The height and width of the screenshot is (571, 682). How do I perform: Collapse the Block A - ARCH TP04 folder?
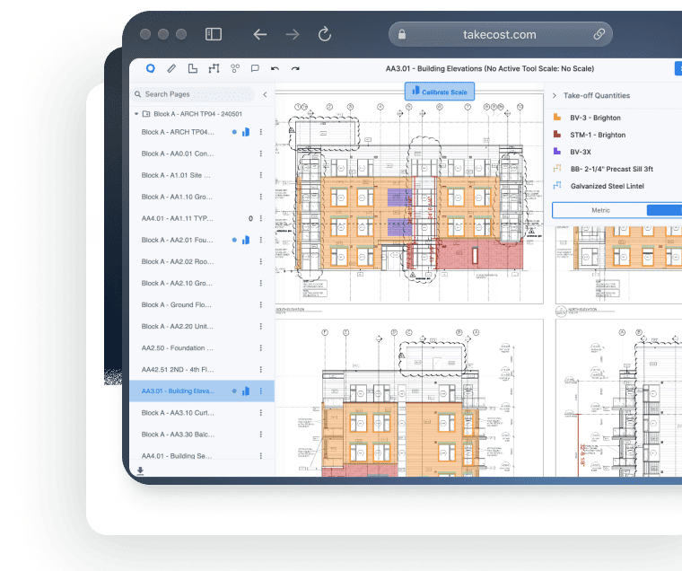coord(136,114)
